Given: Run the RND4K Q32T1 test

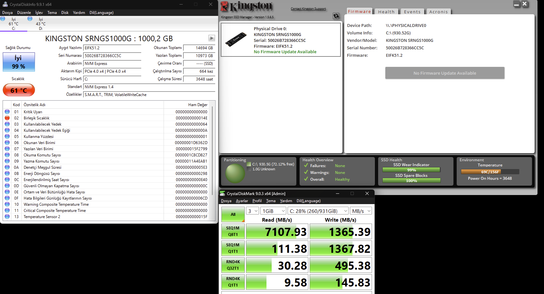Looking at the screenshot, I should click(x=233, y=265).
